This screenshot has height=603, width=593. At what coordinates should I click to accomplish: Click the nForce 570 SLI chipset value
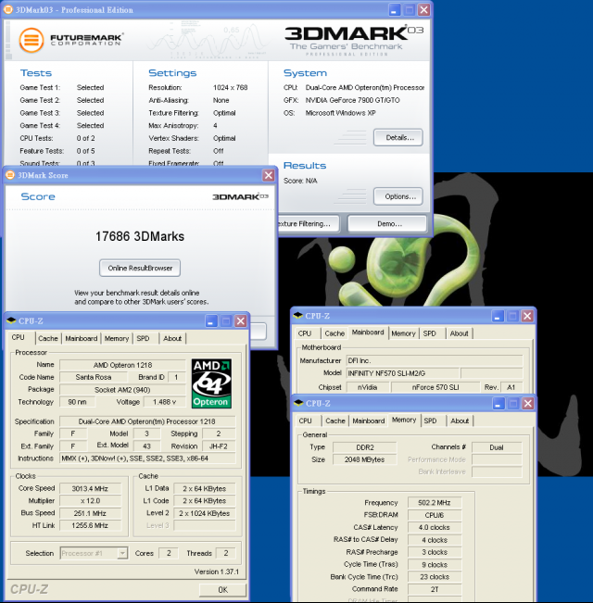click(x=435, y=387)
